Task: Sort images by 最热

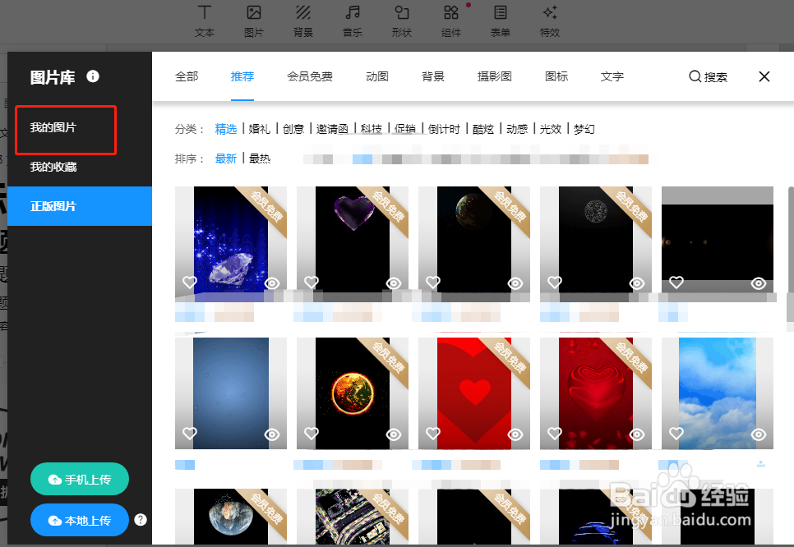Action: coord(260,159)
